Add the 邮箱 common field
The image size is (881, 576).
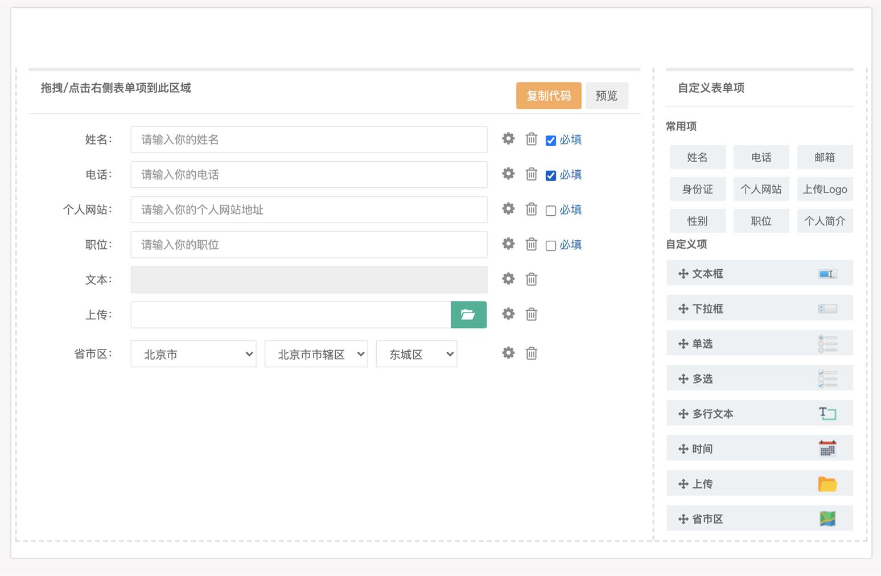825,157
